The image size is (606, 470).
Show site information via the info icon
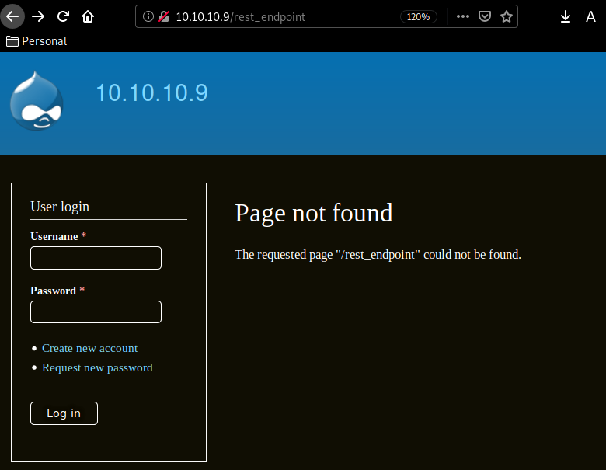pyautogui.click(x=149, y=16)
